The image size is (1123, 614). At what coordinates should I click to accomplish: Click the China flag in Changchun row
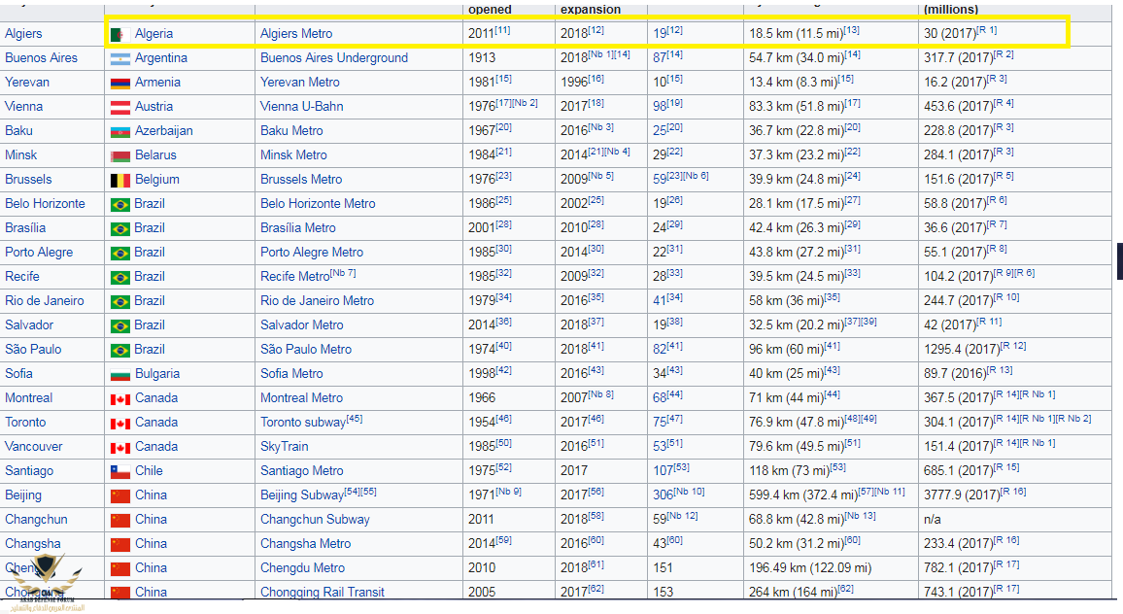(119, 521)
